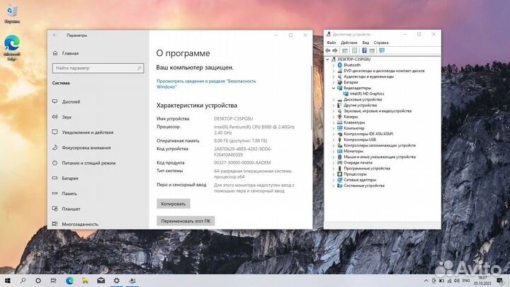Screen dimensions: 510x287
Task: Go to Settings Home (Главная)
Action: 70,53
